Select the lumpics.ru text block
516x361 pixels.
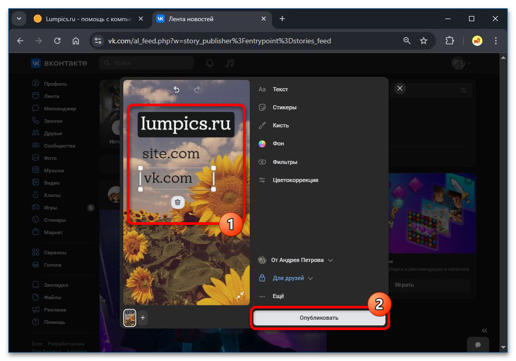point(186,124)
